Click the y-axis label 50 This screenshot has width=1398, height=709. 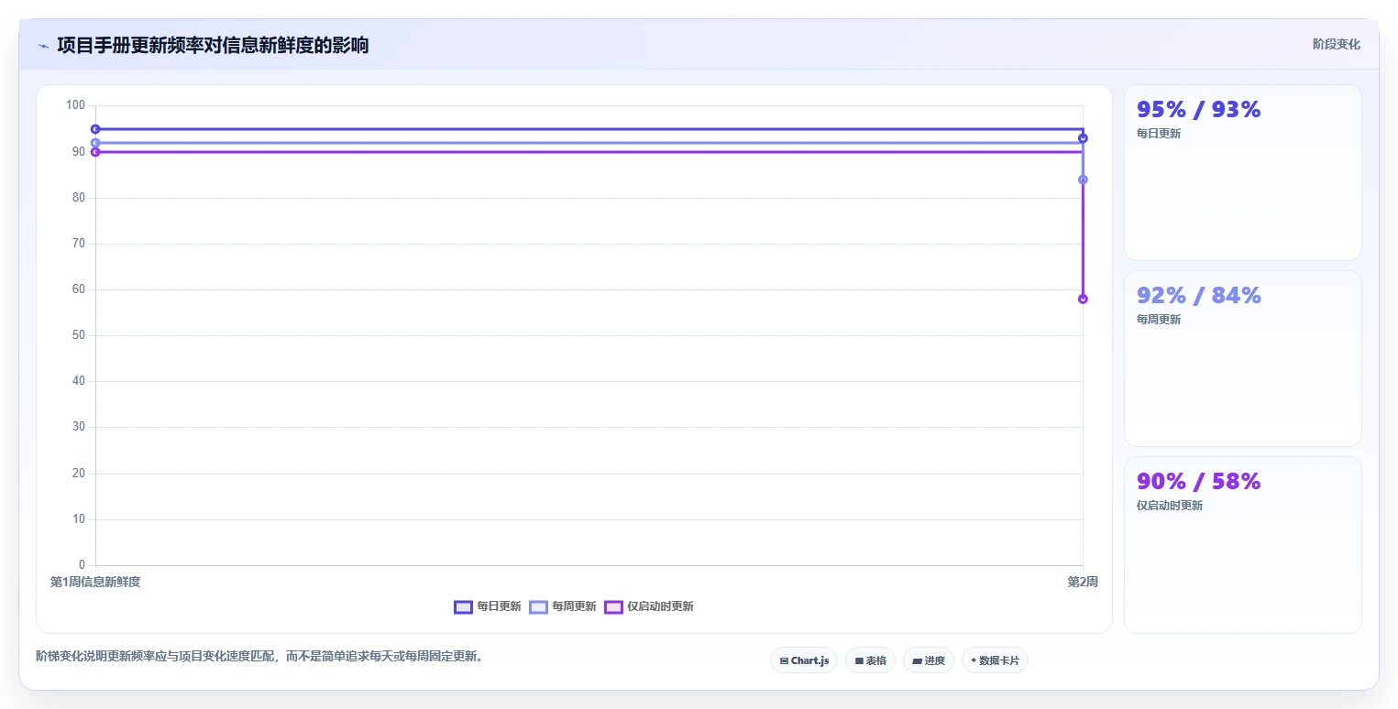click(x=79, y=335)
